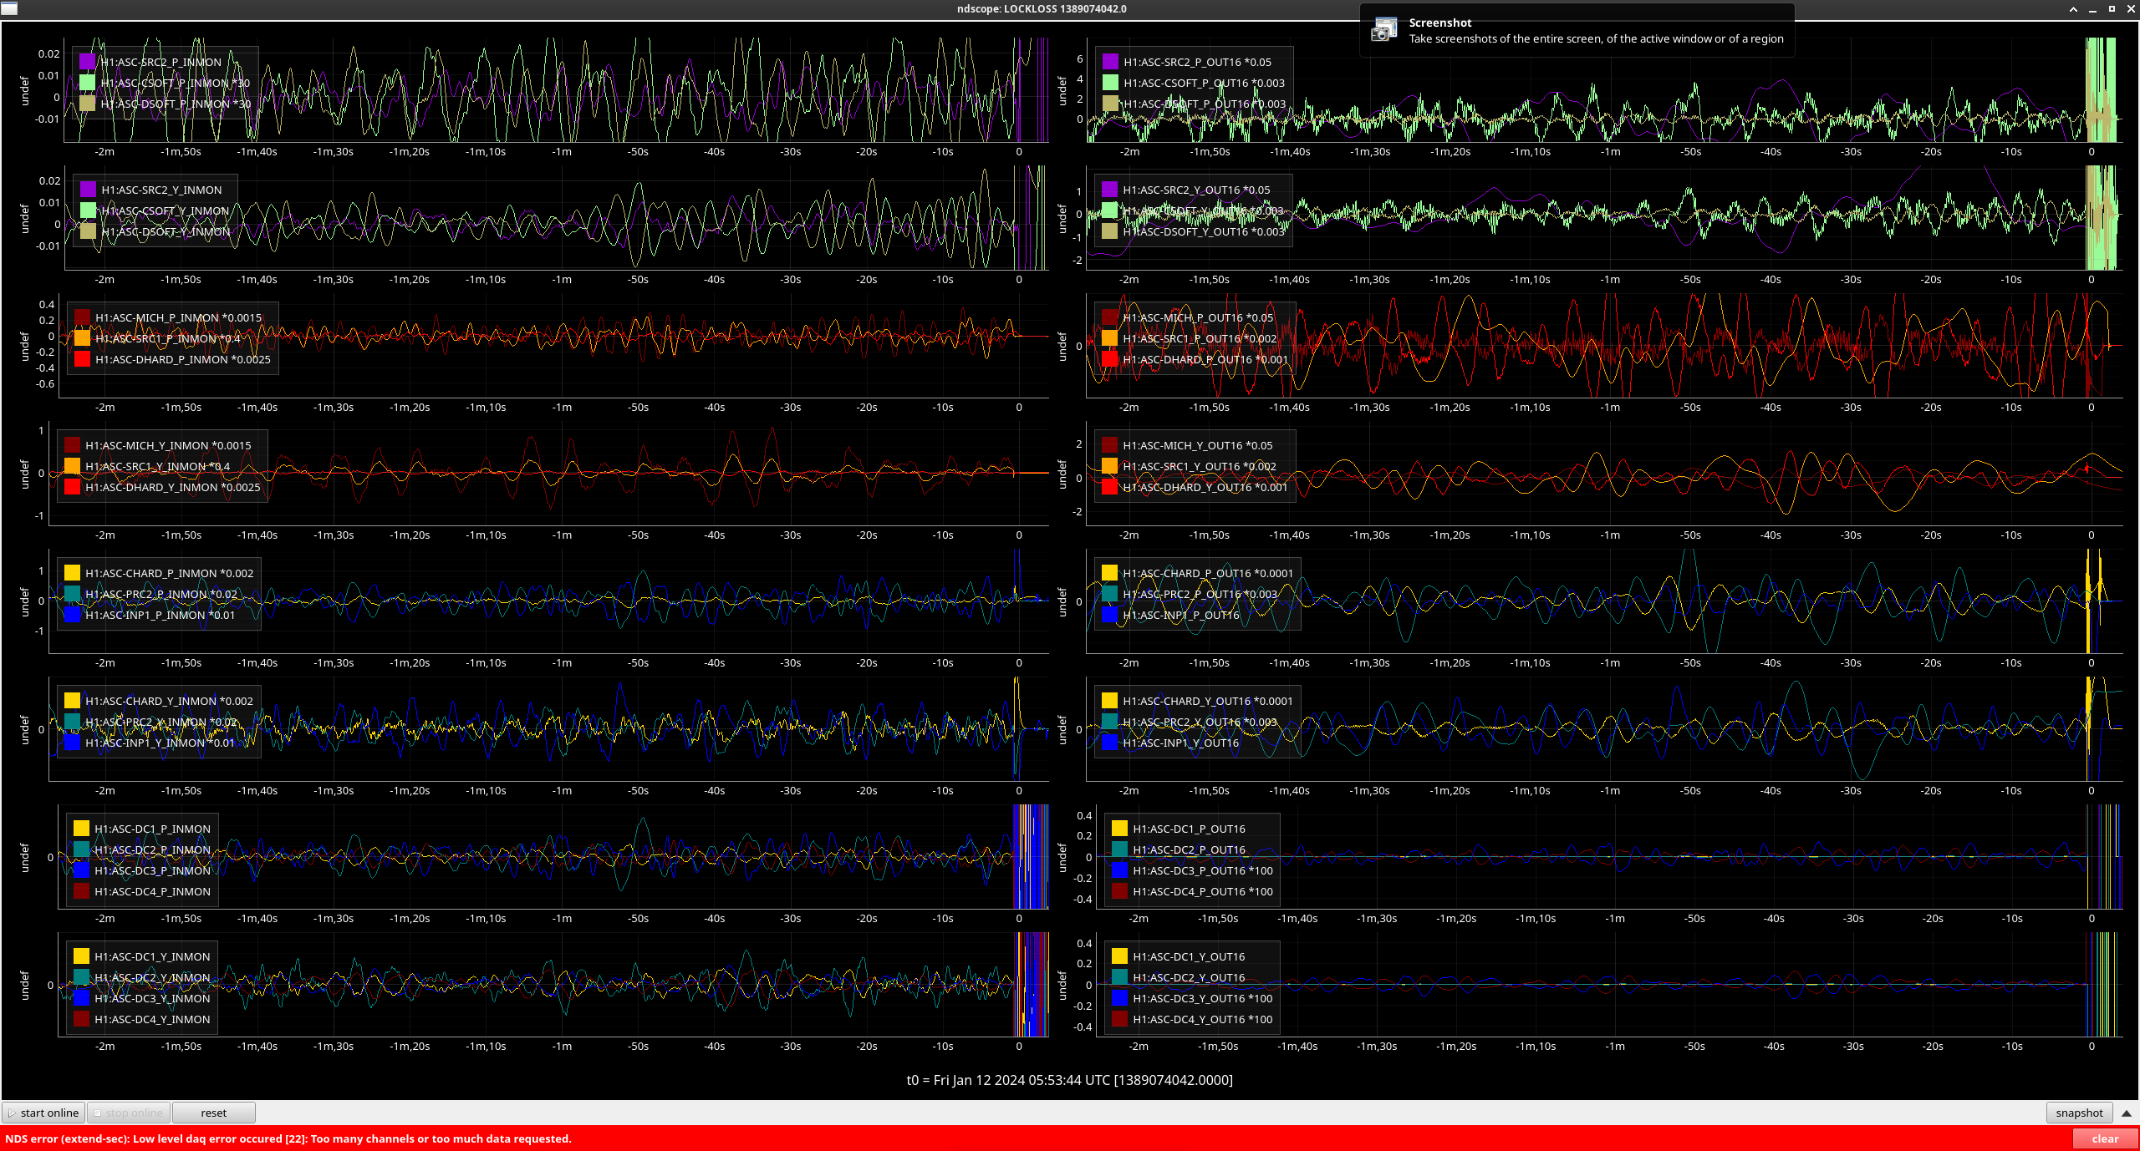
Task: Click the blue swatch for H1:ASC-INP1_P_INMON *0.01
Action: (x=72, y=615)
